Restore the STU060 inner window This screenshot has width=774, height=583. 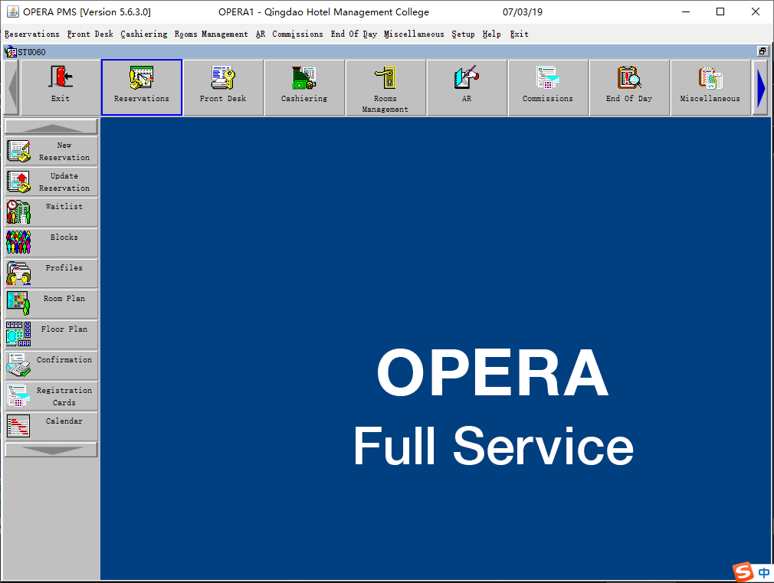763,51
